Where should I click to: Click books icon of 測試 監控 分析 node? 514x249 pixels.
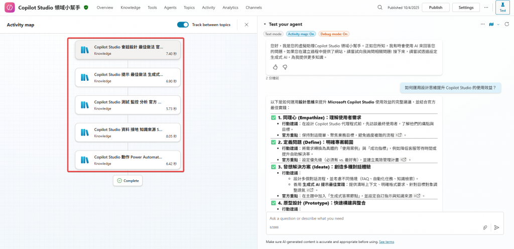tap(85, 105)
